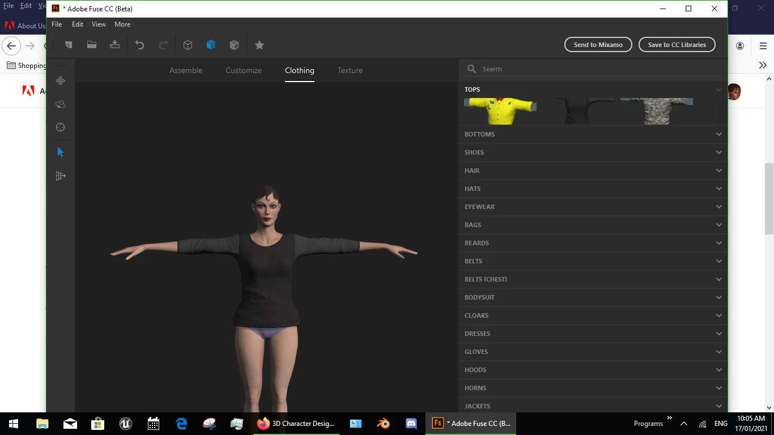Image resolution: width=774 pixels, height=435 pixels.
Task: Click the save-to-disk toolbar icon
Action: tap(114, 45)
